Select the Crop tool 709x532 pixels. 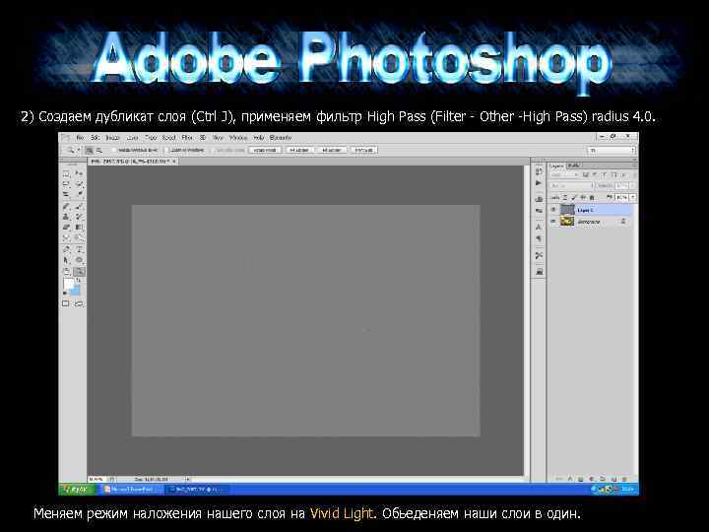tap(67, 194)
